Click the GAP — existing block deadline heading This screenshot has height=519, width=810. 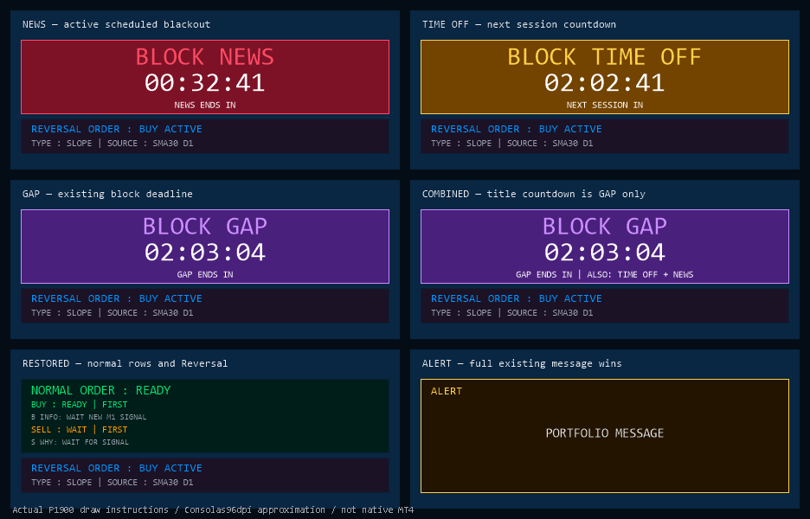107,194
